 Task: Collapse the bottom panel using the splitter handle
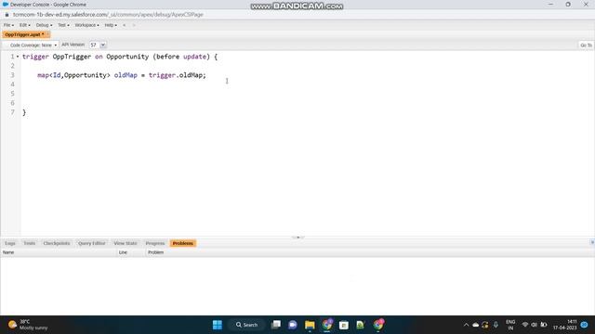(x=297, y=238)
